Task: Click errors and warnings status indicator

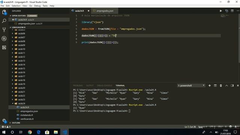Action: (6, 127)
